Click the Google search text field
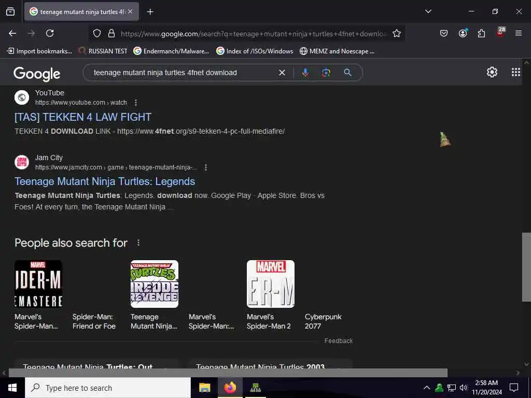The height and width of the screenshot is (398, 531). [183, 73]
